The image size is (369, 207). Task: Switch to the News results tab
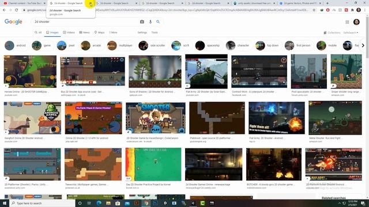pyautogui.click(x=84, y=32)
